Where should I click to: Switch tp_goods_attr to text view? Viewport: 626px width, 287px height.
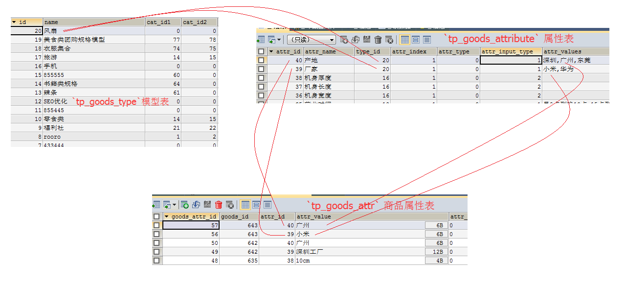point(268,205)
